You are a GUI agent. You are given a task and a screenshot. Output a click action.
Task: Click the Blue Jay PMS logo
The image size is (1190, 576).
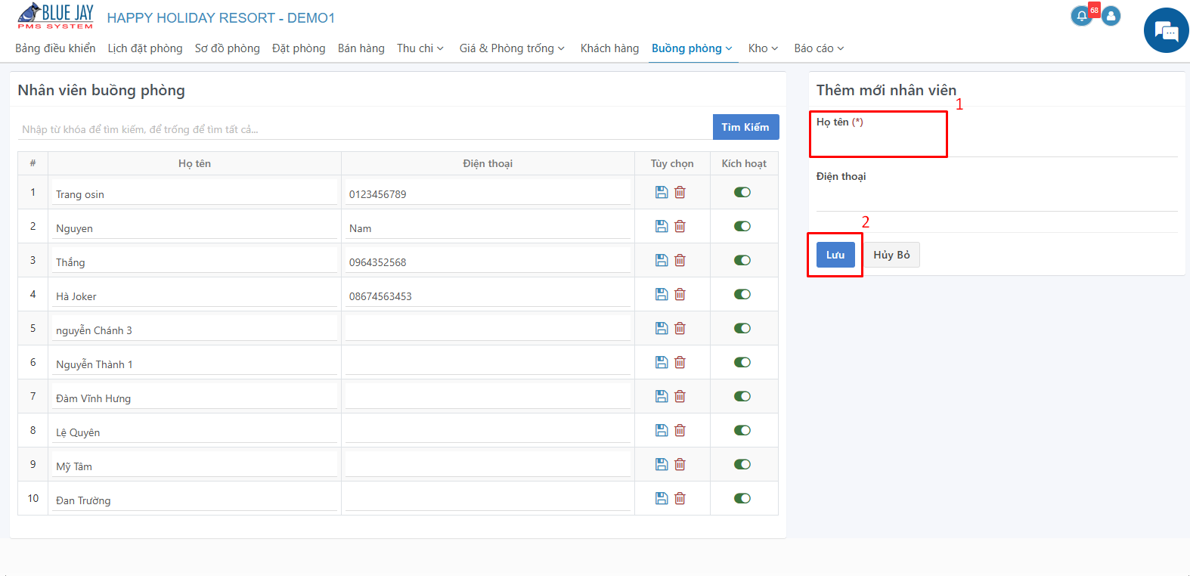(55, 16)
